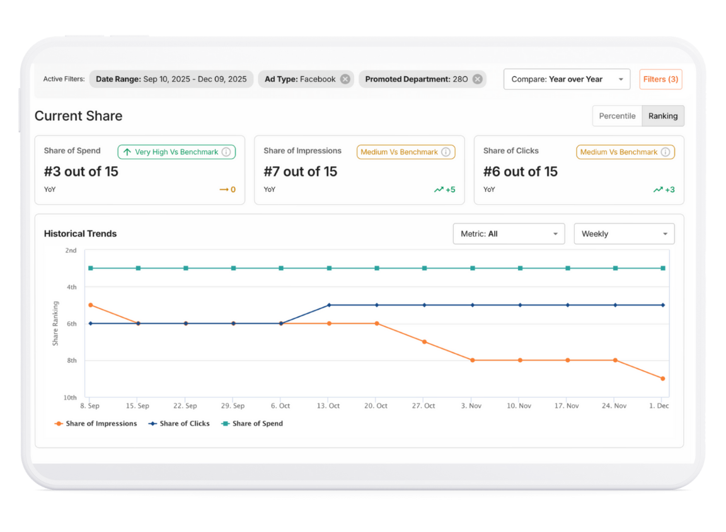
Task: Open the Metric All dropdown
Action: (508, 234)
